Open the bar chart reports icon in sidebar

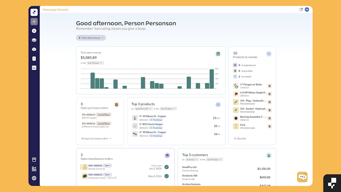click(34, 68)
